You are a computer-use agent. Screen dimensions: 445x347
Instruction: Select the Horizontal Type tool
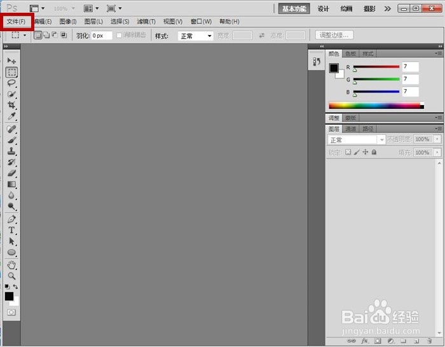11,230
